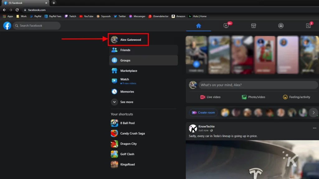The width and height of the screenshot is (319, 179).
Task: Open the KnowTechie page name link
Action: [207, 126]
